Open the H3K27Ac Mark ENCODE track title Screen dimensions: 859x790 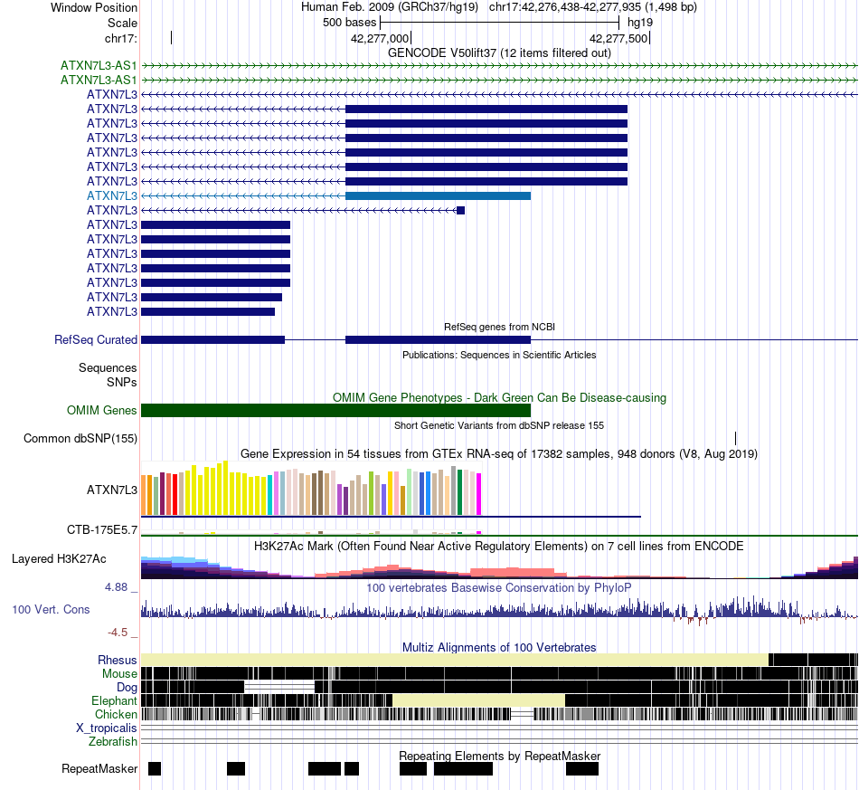tap(499, 546)
